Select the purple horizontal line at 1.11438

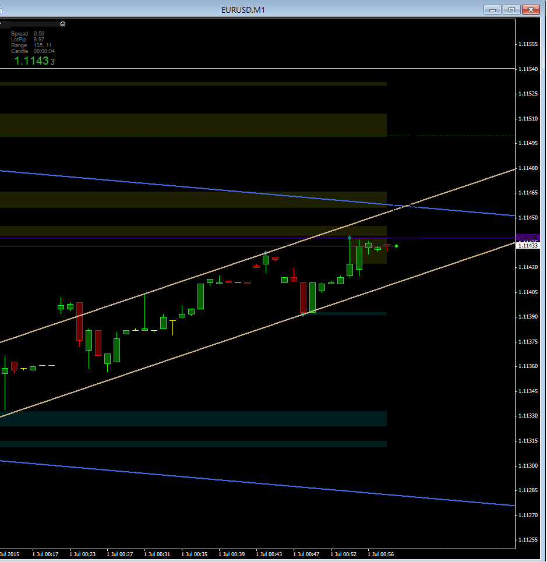point(257,238)
